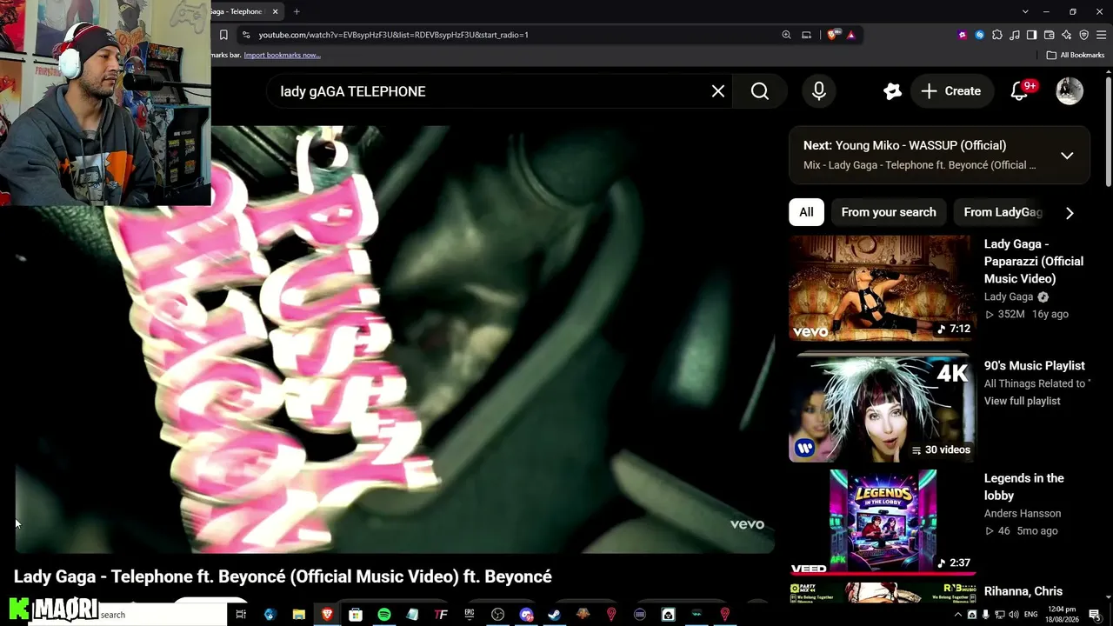Viewport: 1113px width, 626px height.
Task: Show more filter chips with right arrow
Action: click(x=1070, y=213)
